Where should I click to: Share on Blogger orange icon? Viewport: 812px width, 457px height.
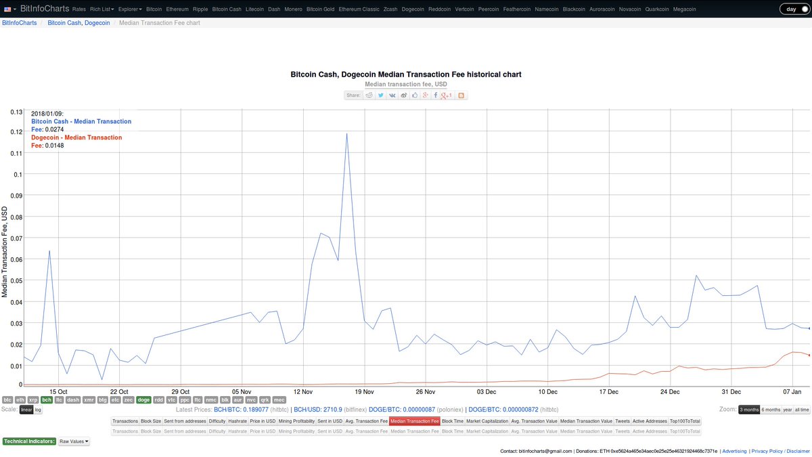(x=461, y=95)
